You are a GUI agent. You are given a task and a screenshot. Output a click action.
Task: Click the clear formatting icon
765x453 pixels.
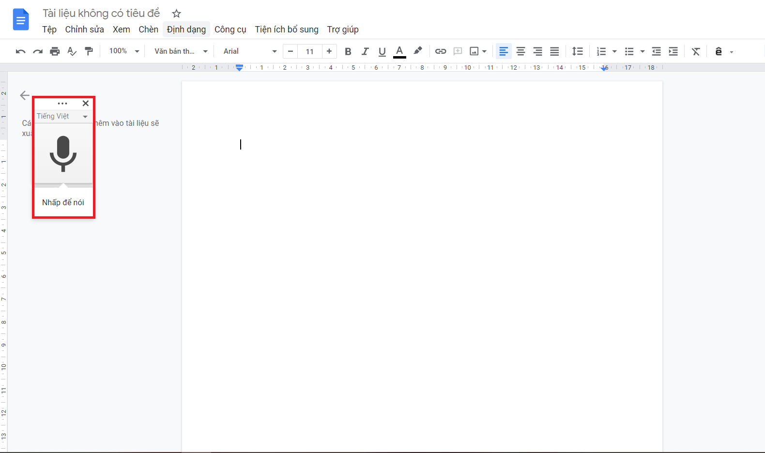coord(696,51)
